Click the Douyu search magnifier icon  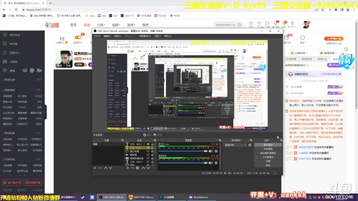tap(239, 25)
